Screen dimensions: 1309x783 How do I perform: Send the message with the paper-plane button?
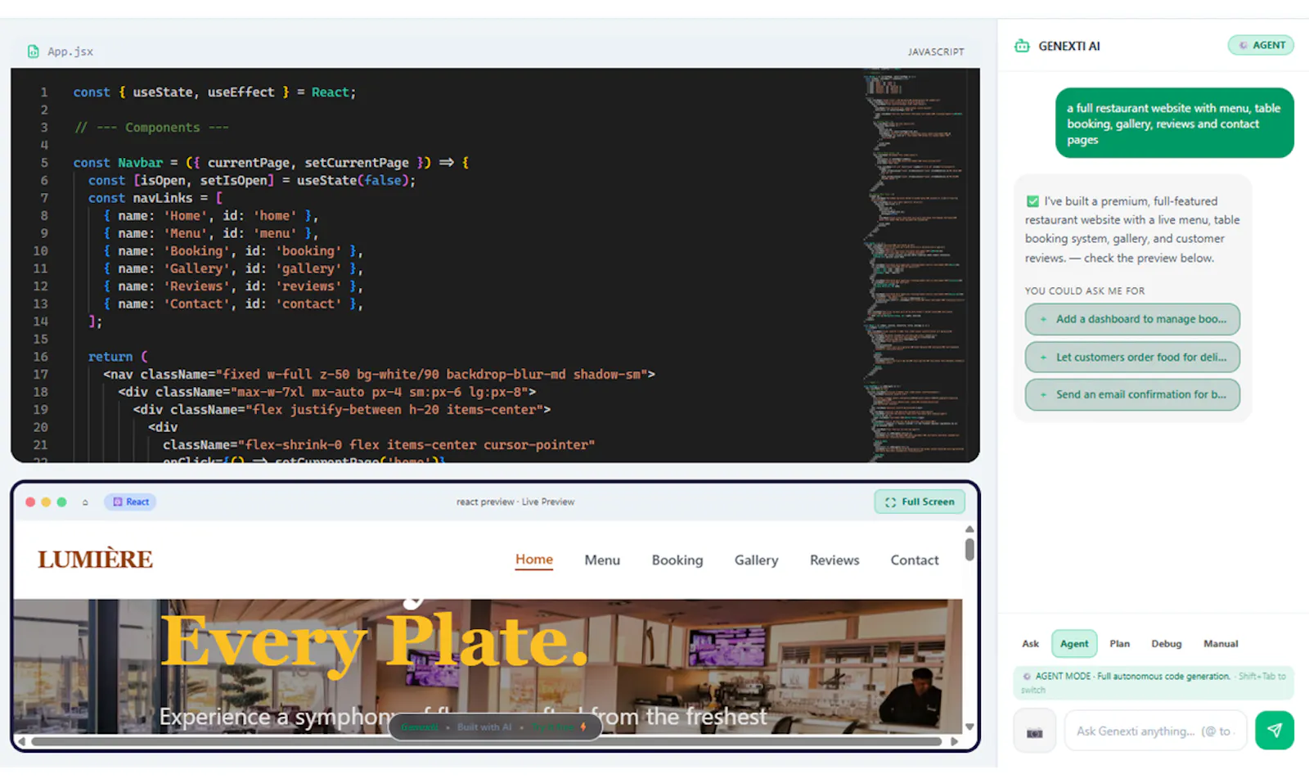coord(1275,731)
